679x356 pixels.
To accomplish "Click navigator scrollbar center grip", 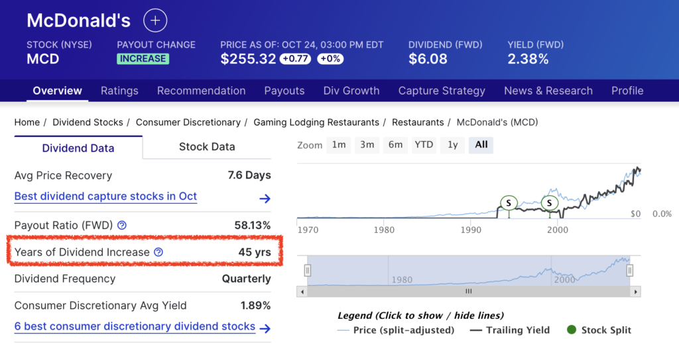I will 469,292.
